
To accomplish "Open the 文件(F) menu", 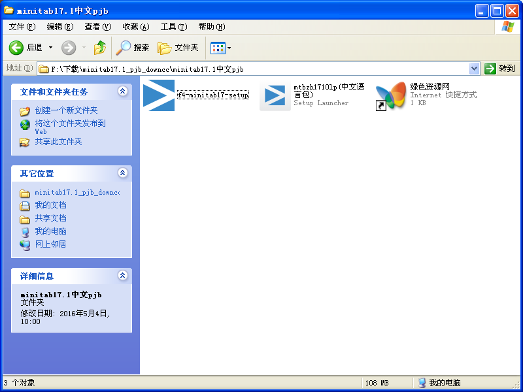I will 22,27.
